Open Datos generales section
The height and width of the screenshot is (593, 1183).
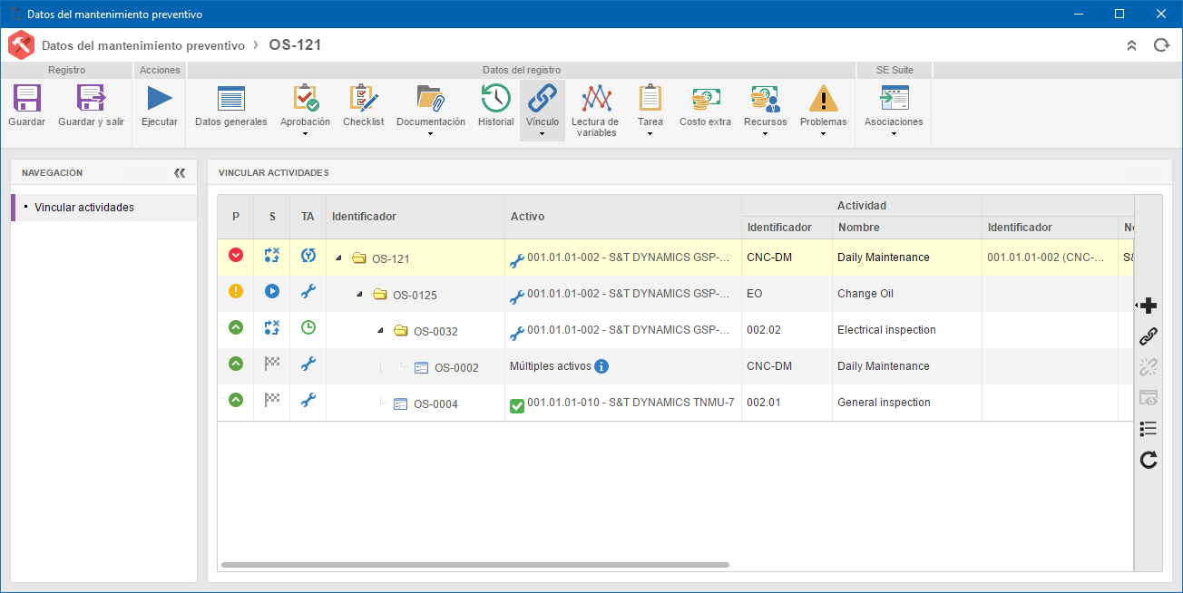click(231, 106)
